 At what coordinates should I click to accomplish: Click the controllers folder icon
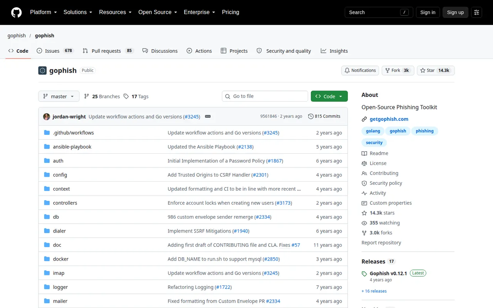point(47,203)
